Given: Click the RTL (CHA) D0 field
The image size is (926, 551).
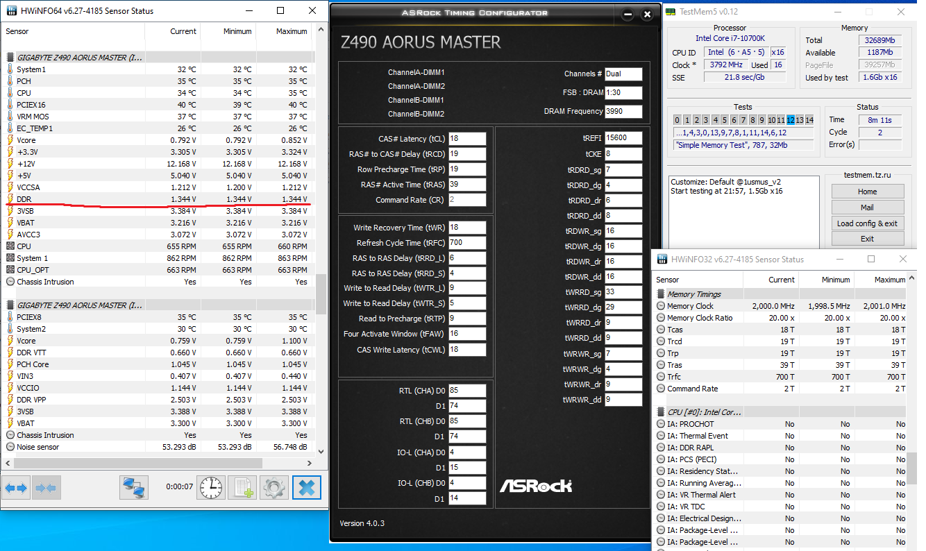Looking at the screenshot, I should (x=467, y=390).
